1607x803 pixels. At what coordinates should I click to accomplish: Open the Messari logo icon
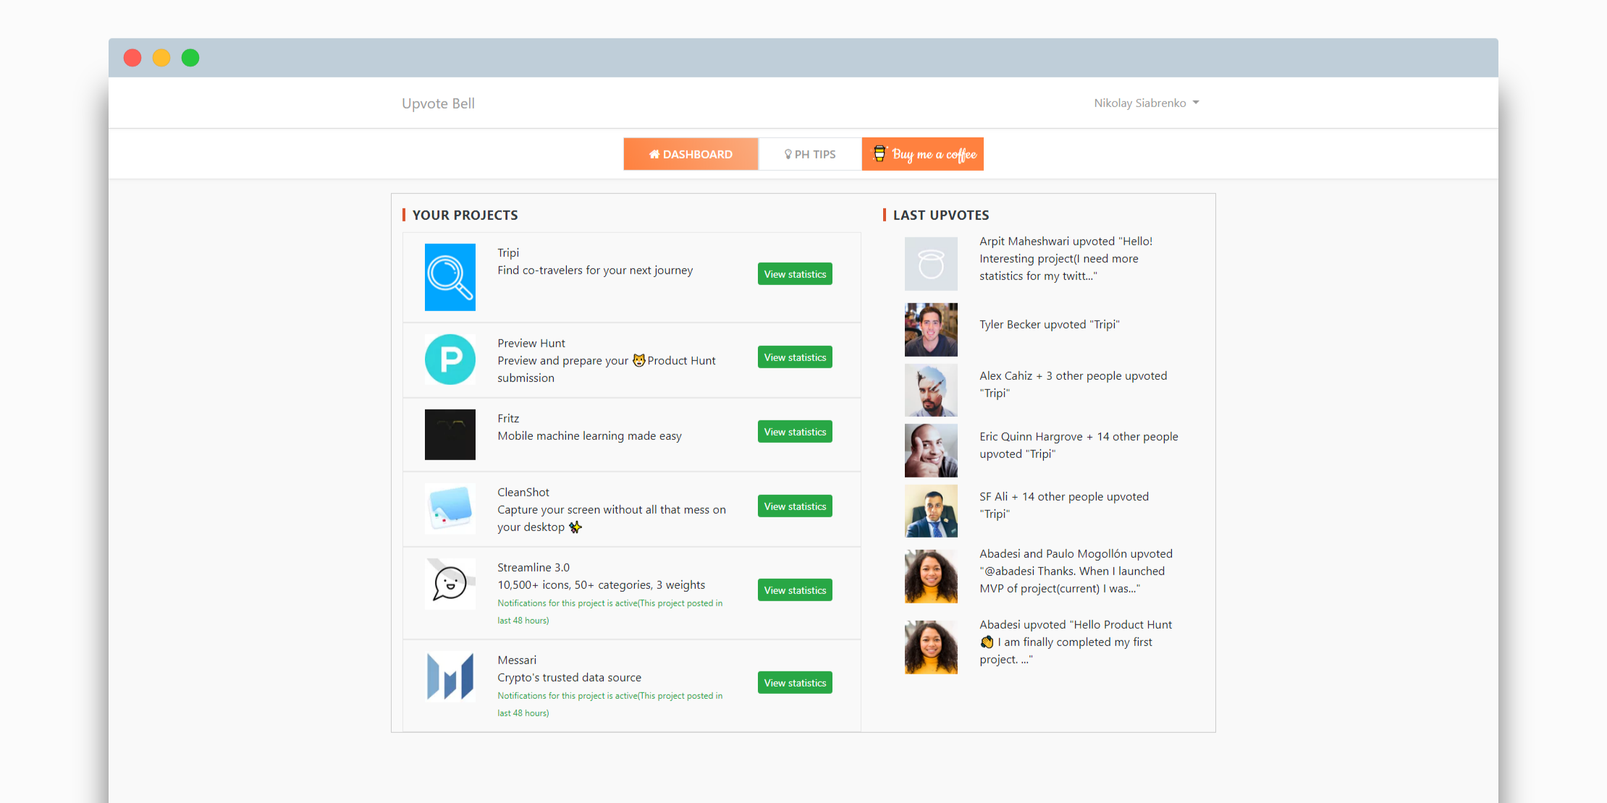coord(450,676)
